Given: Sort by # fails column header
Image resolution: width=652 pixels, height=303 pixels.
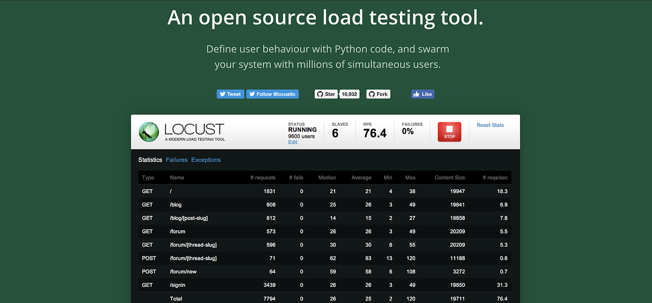Looking at the screenshot, I should (296, 178).
